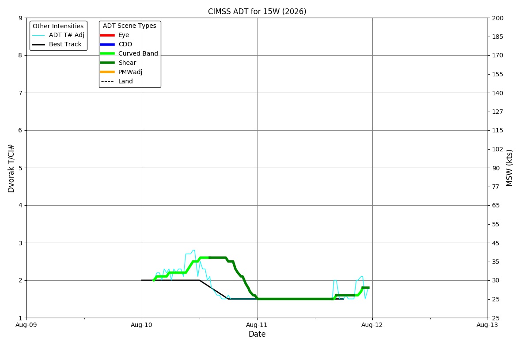
Task: Click the left axis tick value 4
Action: coord(20,206)
